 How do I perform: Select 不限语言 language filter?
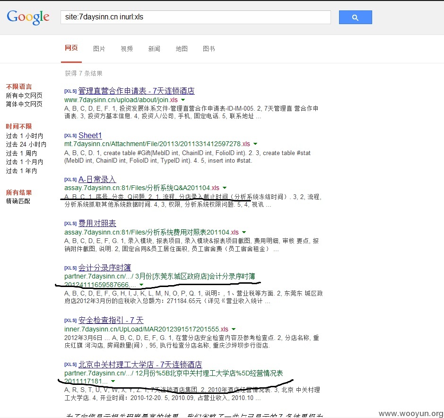19,87
